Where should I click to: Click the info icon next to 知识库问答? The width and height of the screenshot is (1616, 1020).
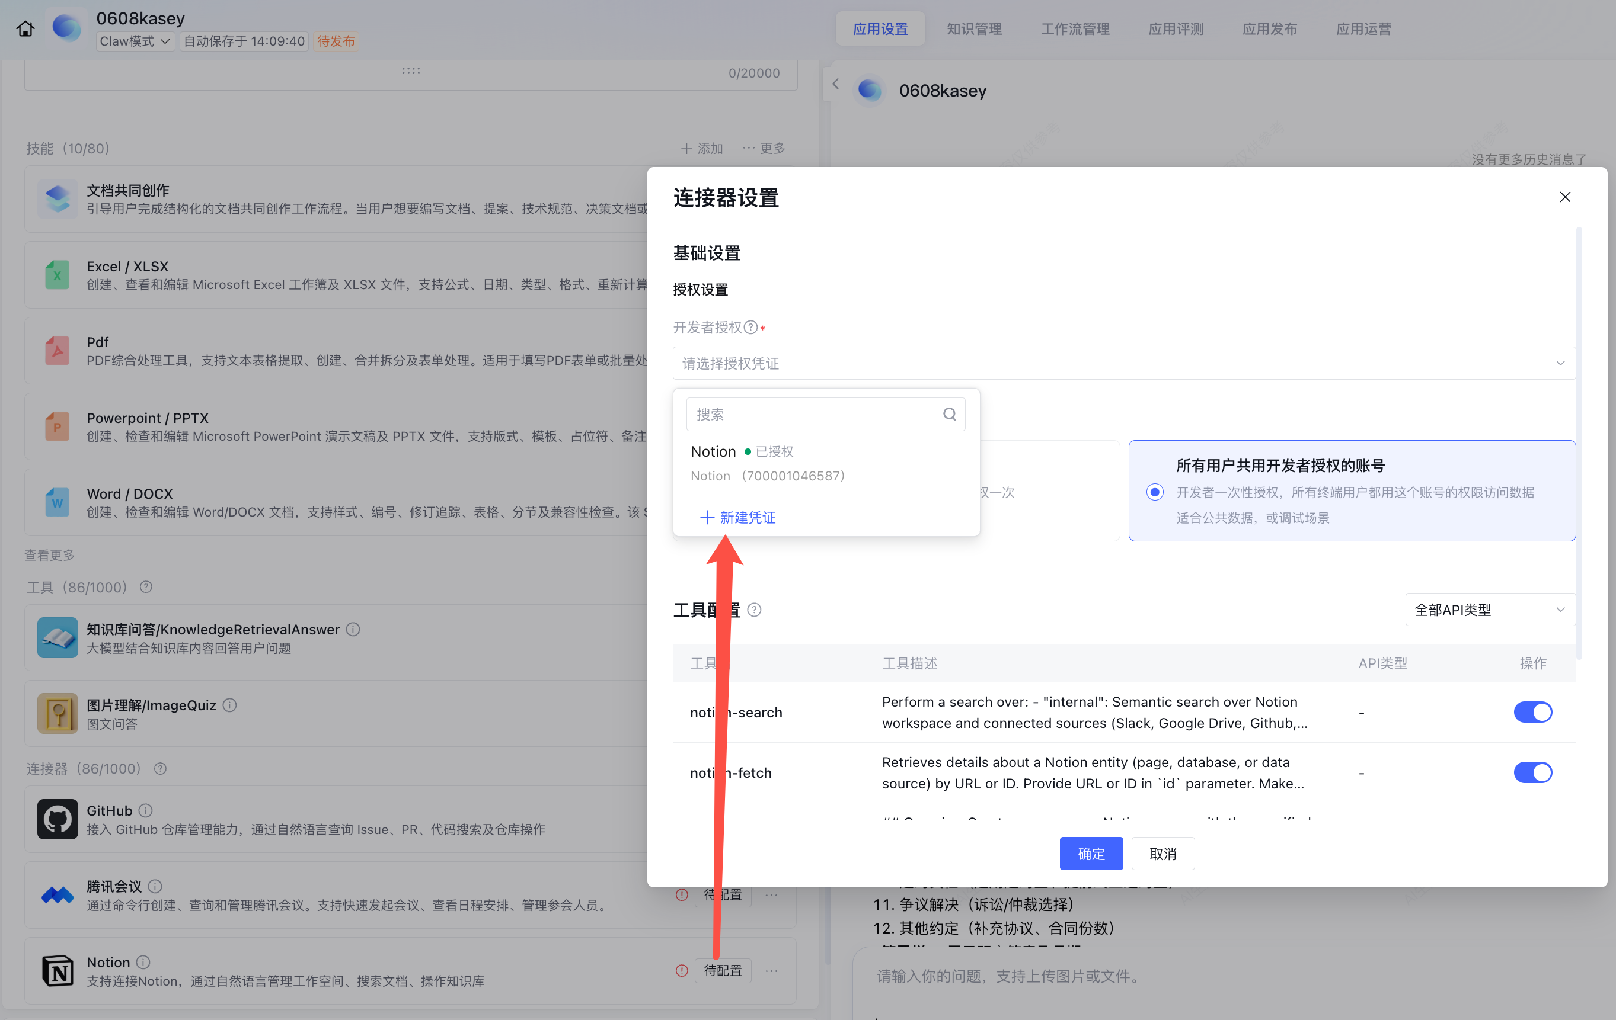(353, 629)
